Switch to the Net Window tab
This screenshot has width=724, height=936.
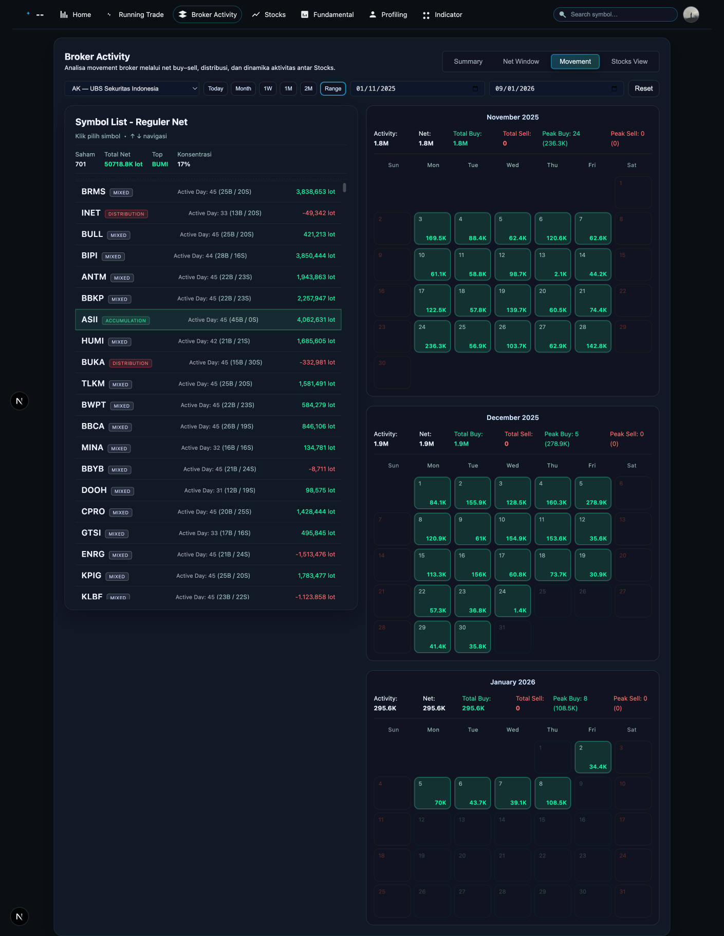[521, 62]
